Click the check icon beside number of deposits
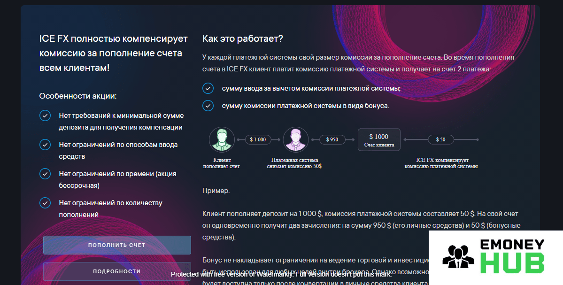563x285 pixels. 45,203
